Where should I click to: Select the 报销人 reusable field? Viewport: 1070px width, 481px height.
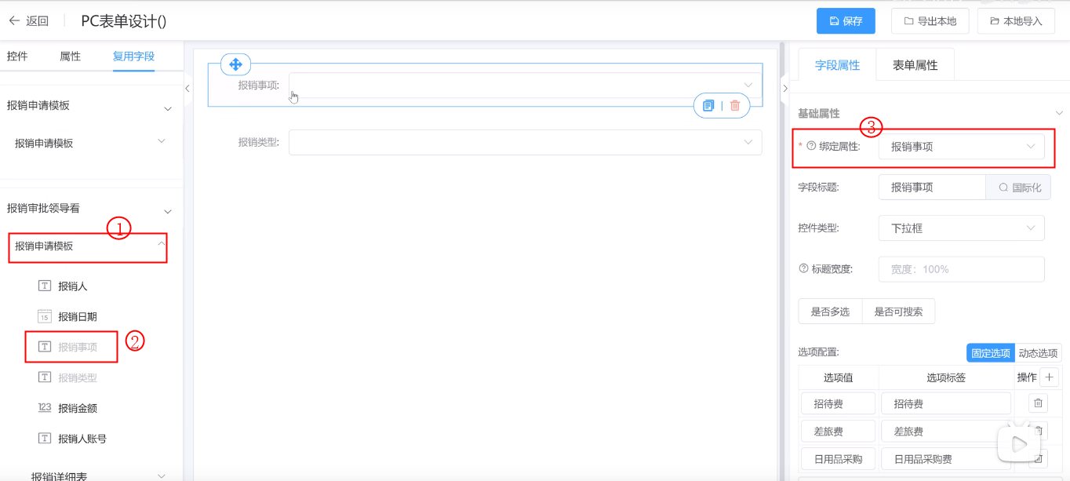tap(72, 286)
